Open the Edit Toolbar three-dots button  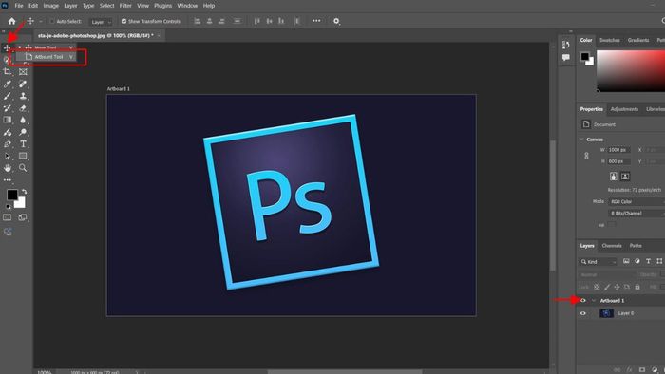(8, 180)
